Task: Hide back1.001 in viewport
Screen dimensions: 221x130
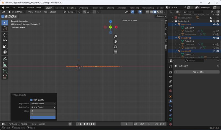Action: 214,24
